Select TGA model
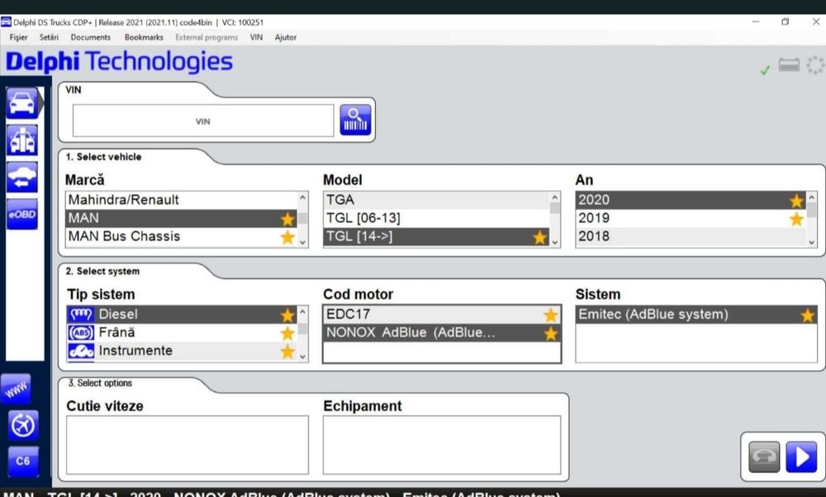The width and height of the screenshot is (826, 497). [x=436, y=200]
